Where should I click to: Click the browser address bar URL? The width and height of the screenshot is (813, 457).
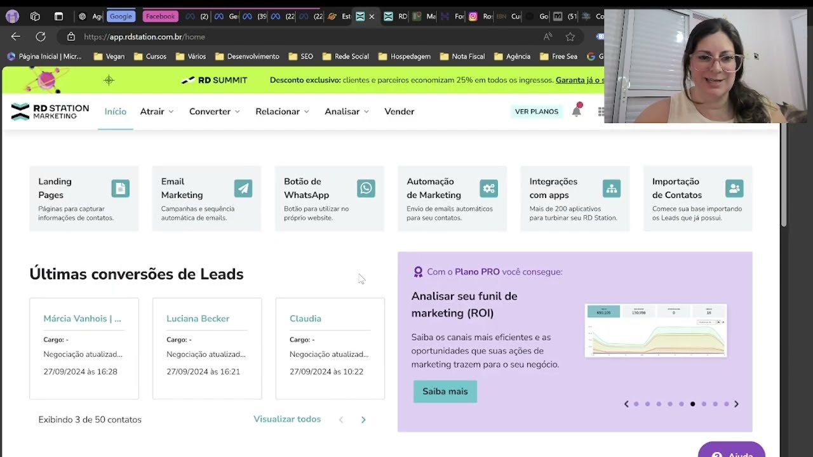coord(144,37)
